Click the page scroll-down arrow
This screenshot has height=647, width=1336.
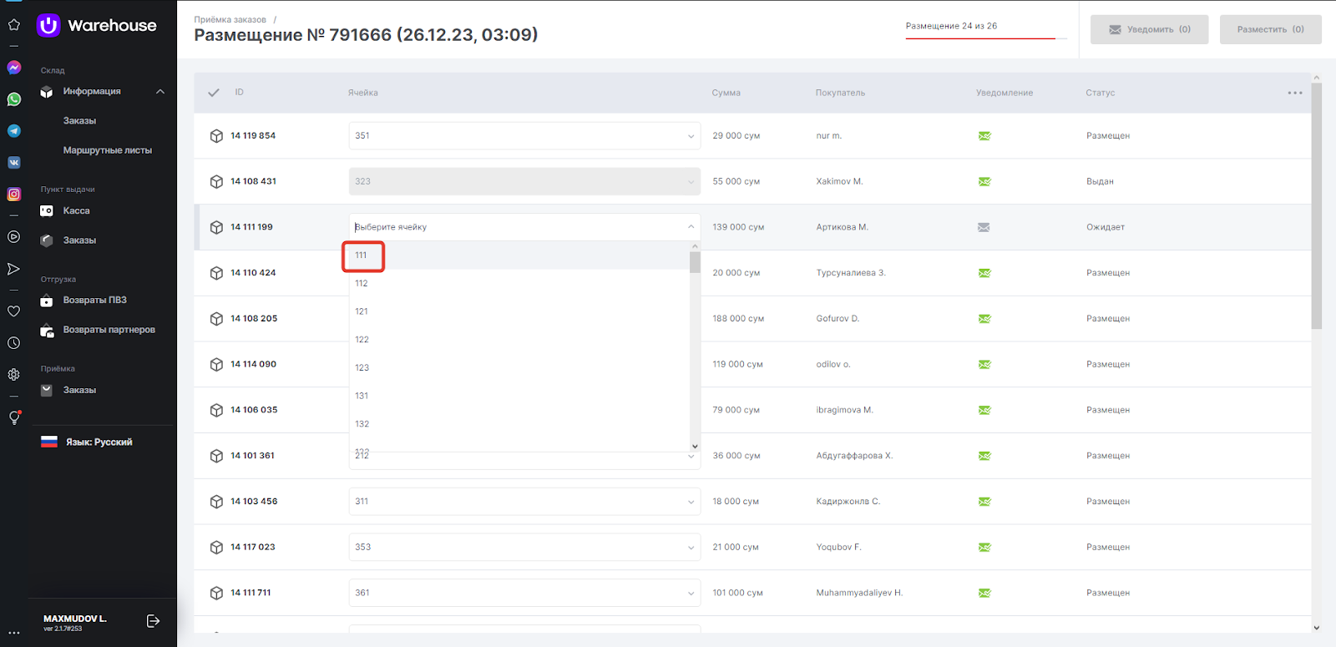[x=1316, y=628]
